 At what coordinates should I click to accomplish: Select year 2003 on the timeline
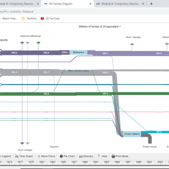pyautogui.click(x=160, y=162)
